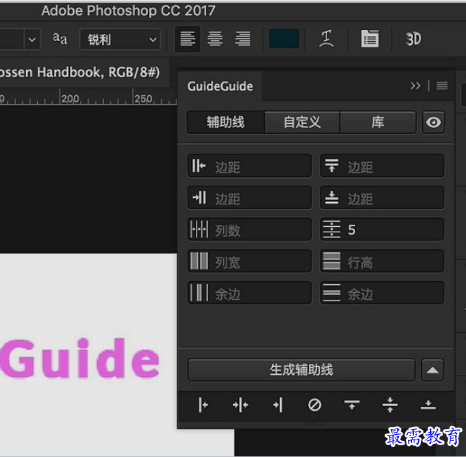Open anti-aliasing dropdown set to 锐利

120,39
